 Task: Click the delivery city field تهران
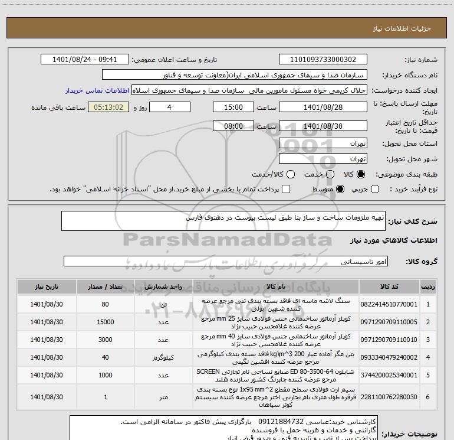323,158
